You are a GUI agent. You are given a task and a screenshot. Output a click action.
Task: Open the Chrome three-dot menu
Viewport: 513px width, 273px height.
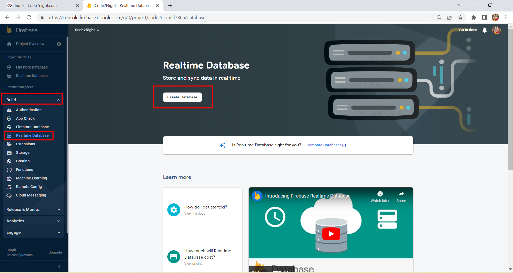[506, 17]
